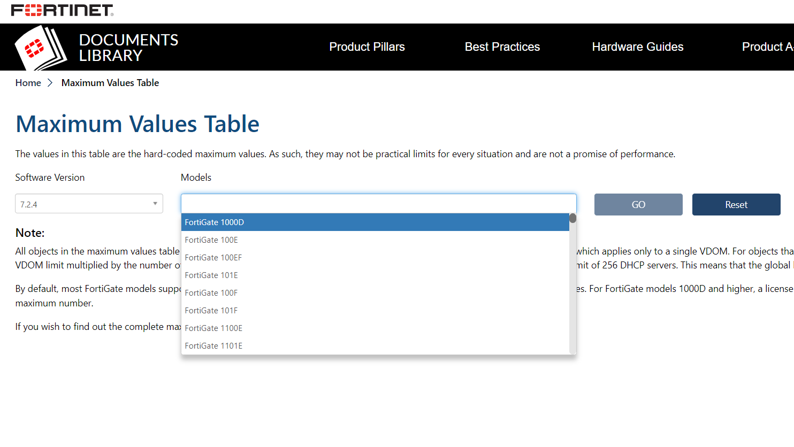
Task: Focus the Models search input field
Action: point(379,204)
